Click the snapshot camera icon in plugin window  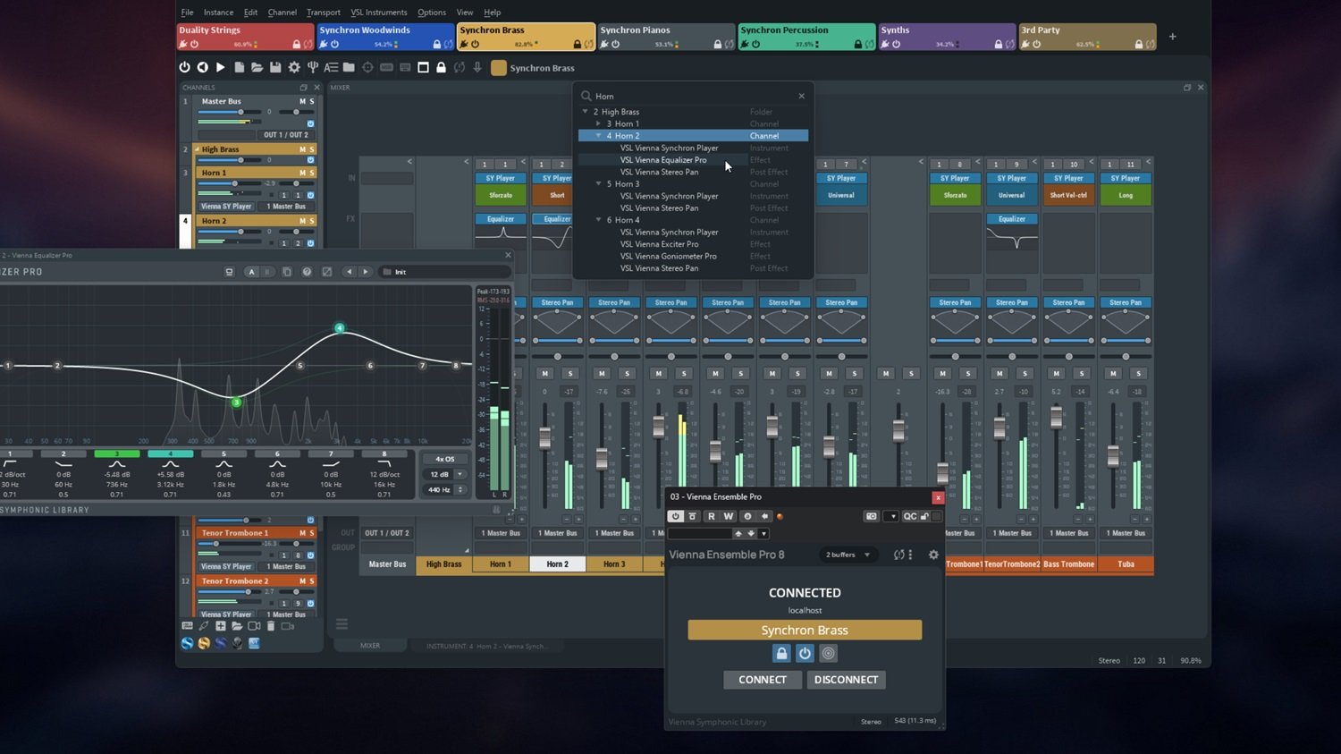871,516
